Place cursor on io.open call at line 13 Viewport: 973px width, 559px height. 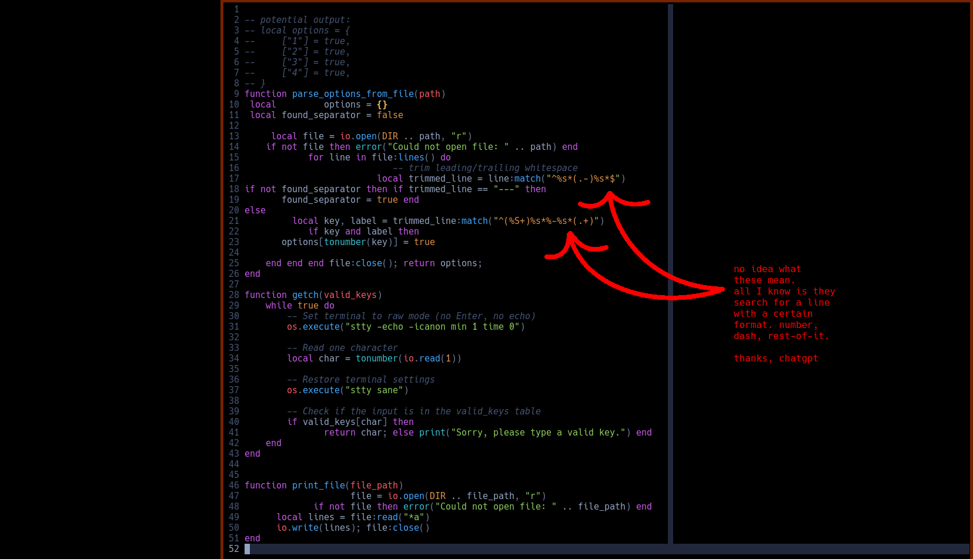[359, 136]
